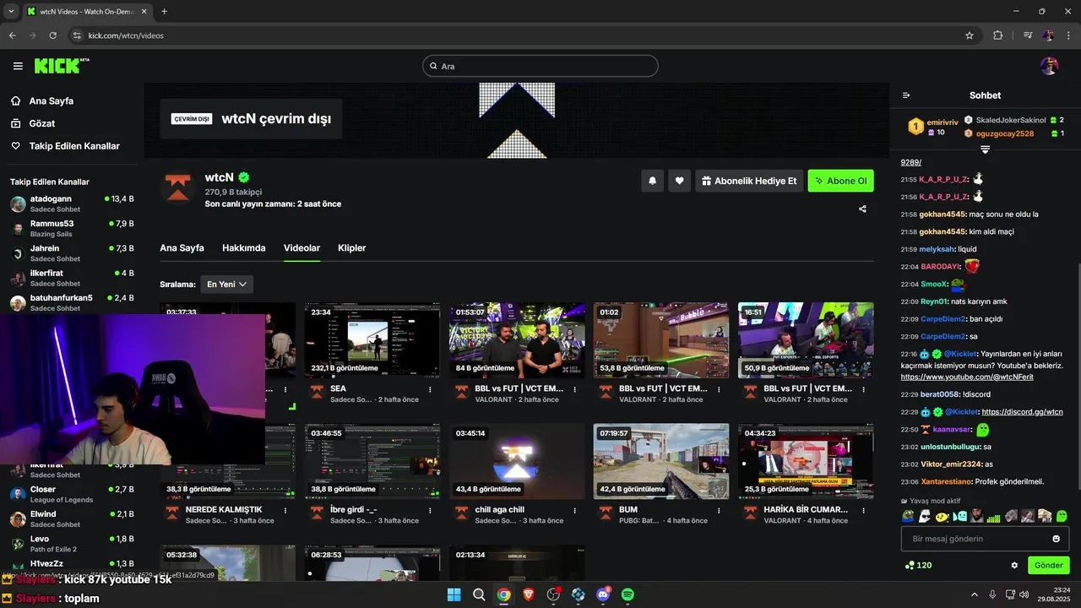
Task: Open Levo Path of Exile 2 channel
Action: (72, 543)
